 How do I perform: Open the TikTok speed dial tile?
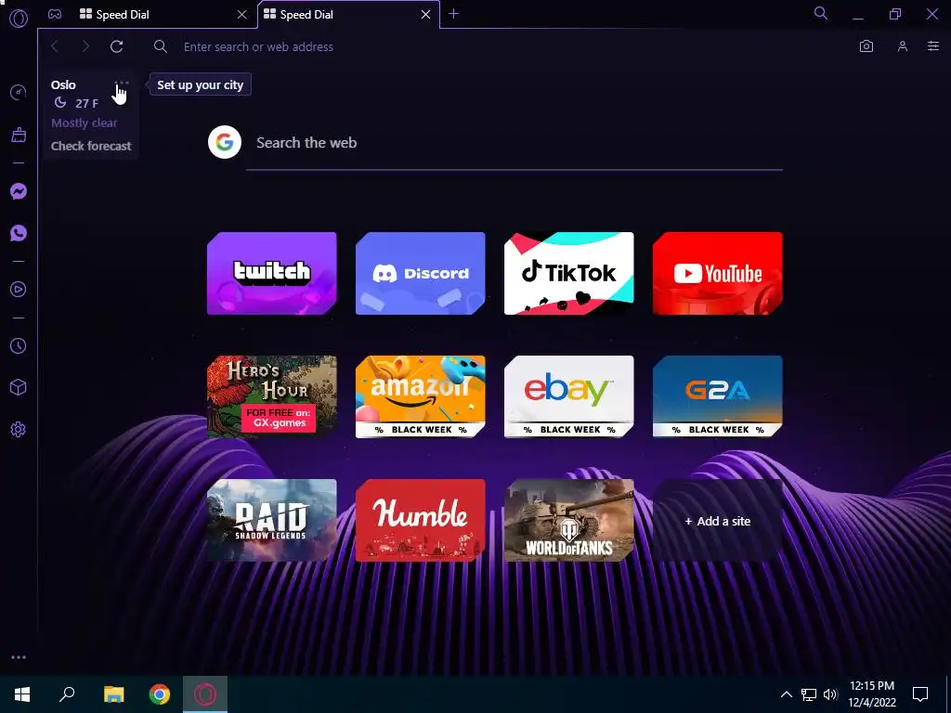(x=569, y=274)
